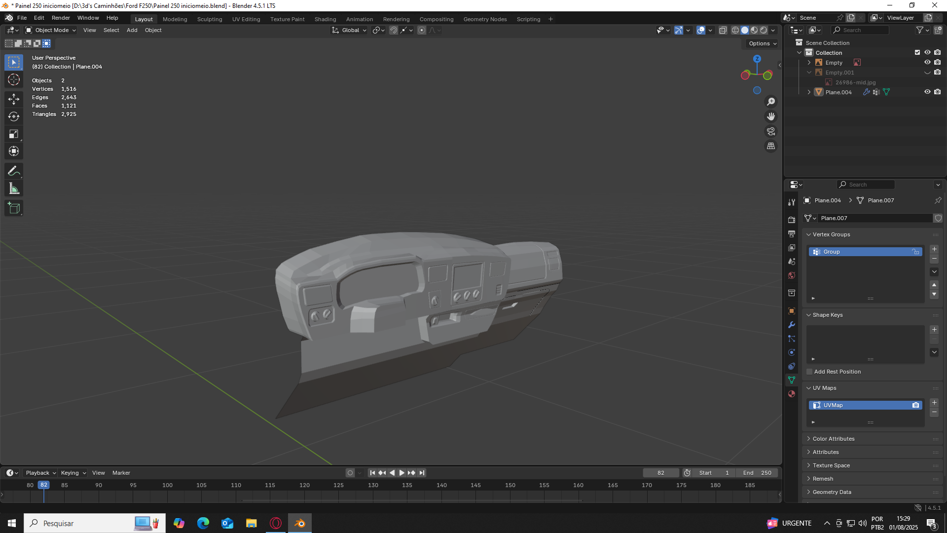Viewport: 947px width, 533px height.
Task: Open File Explorer from Windows taskbar
Action: coord(252,523)
